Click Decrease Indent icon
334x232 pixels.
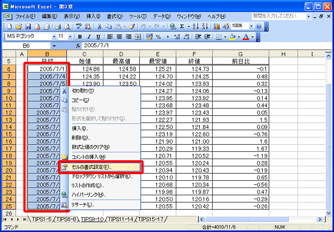[x=198, y=37]
